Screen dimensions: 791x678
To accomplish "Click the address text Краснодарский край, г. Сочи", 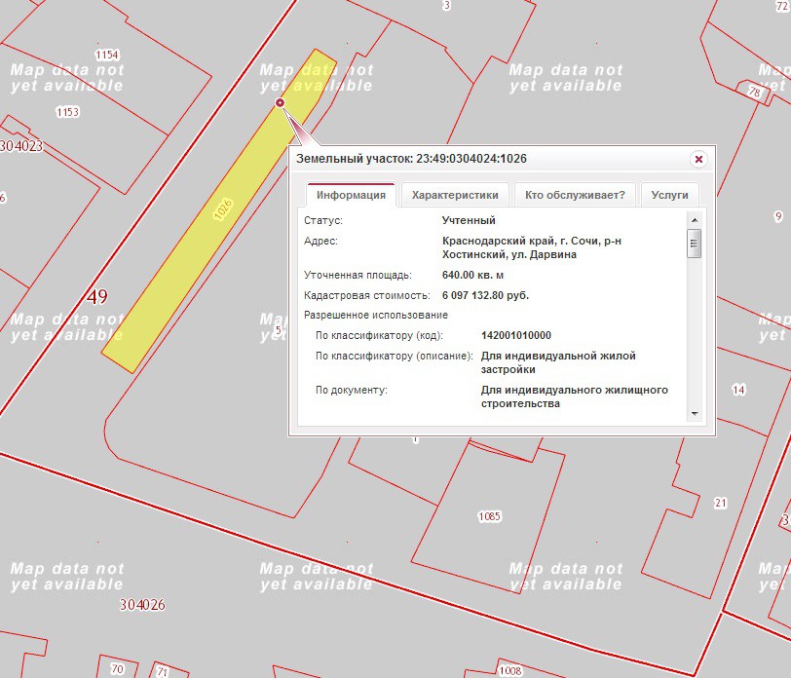I will 521,242.
